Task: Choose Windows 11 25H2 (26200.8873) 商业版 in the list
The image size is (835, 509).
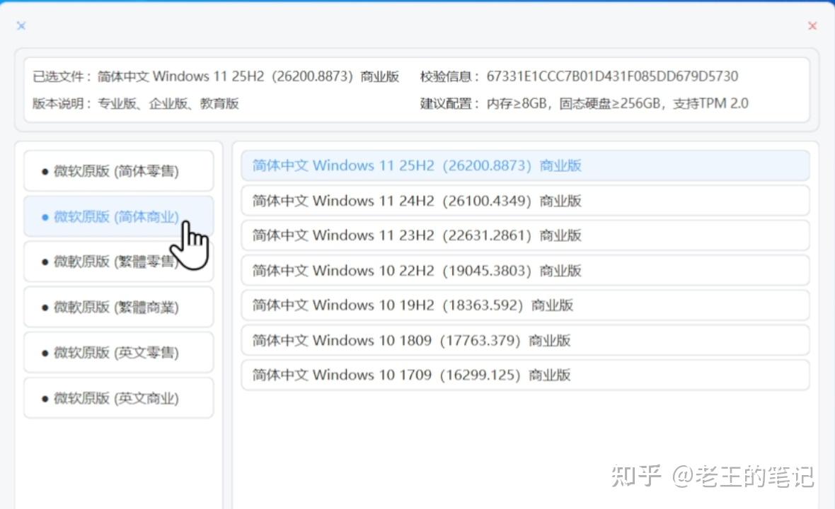Action: coord(525,165)
